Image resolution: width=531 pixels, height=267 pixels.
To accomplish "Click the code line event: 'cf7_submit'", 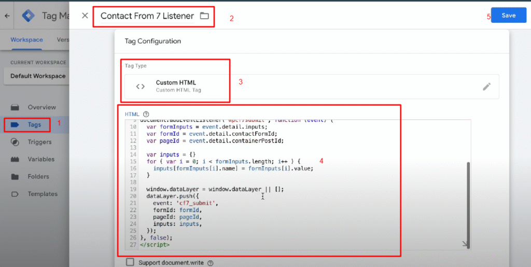I will 186,203.
